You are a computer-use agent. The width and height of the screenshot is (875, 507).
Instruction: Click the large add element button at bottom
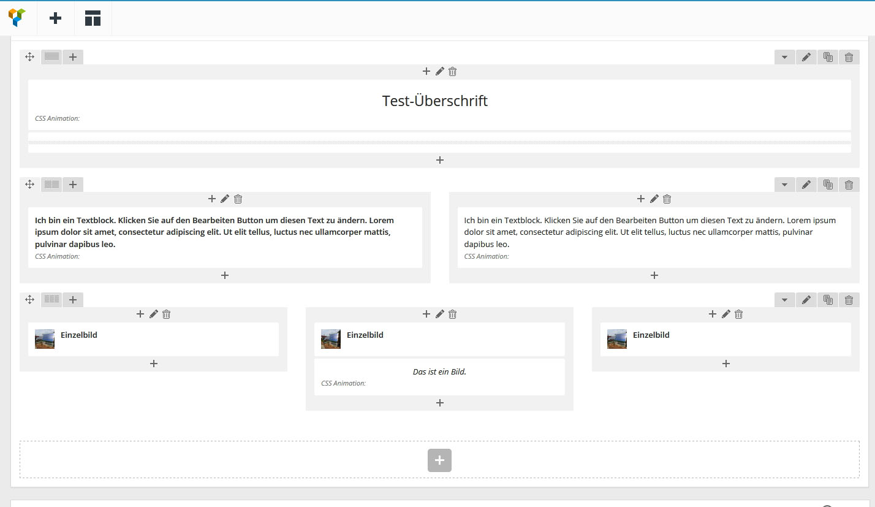[439, 460]
